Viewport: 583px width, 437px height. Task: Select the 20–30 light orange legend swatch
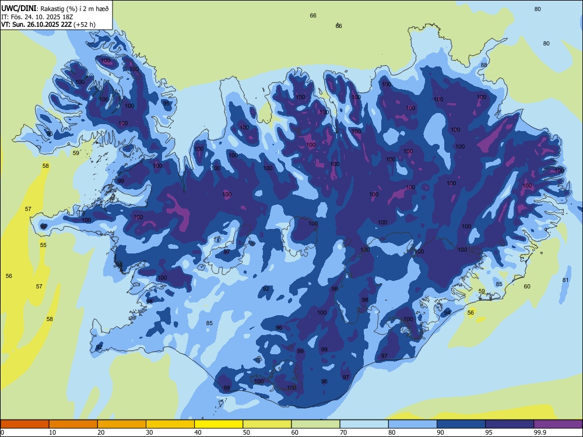122,424
